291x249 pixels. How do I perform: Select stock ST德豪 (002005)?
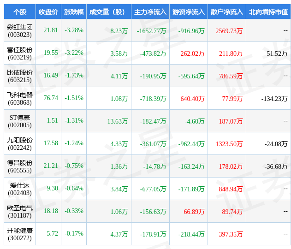[20, 121]
